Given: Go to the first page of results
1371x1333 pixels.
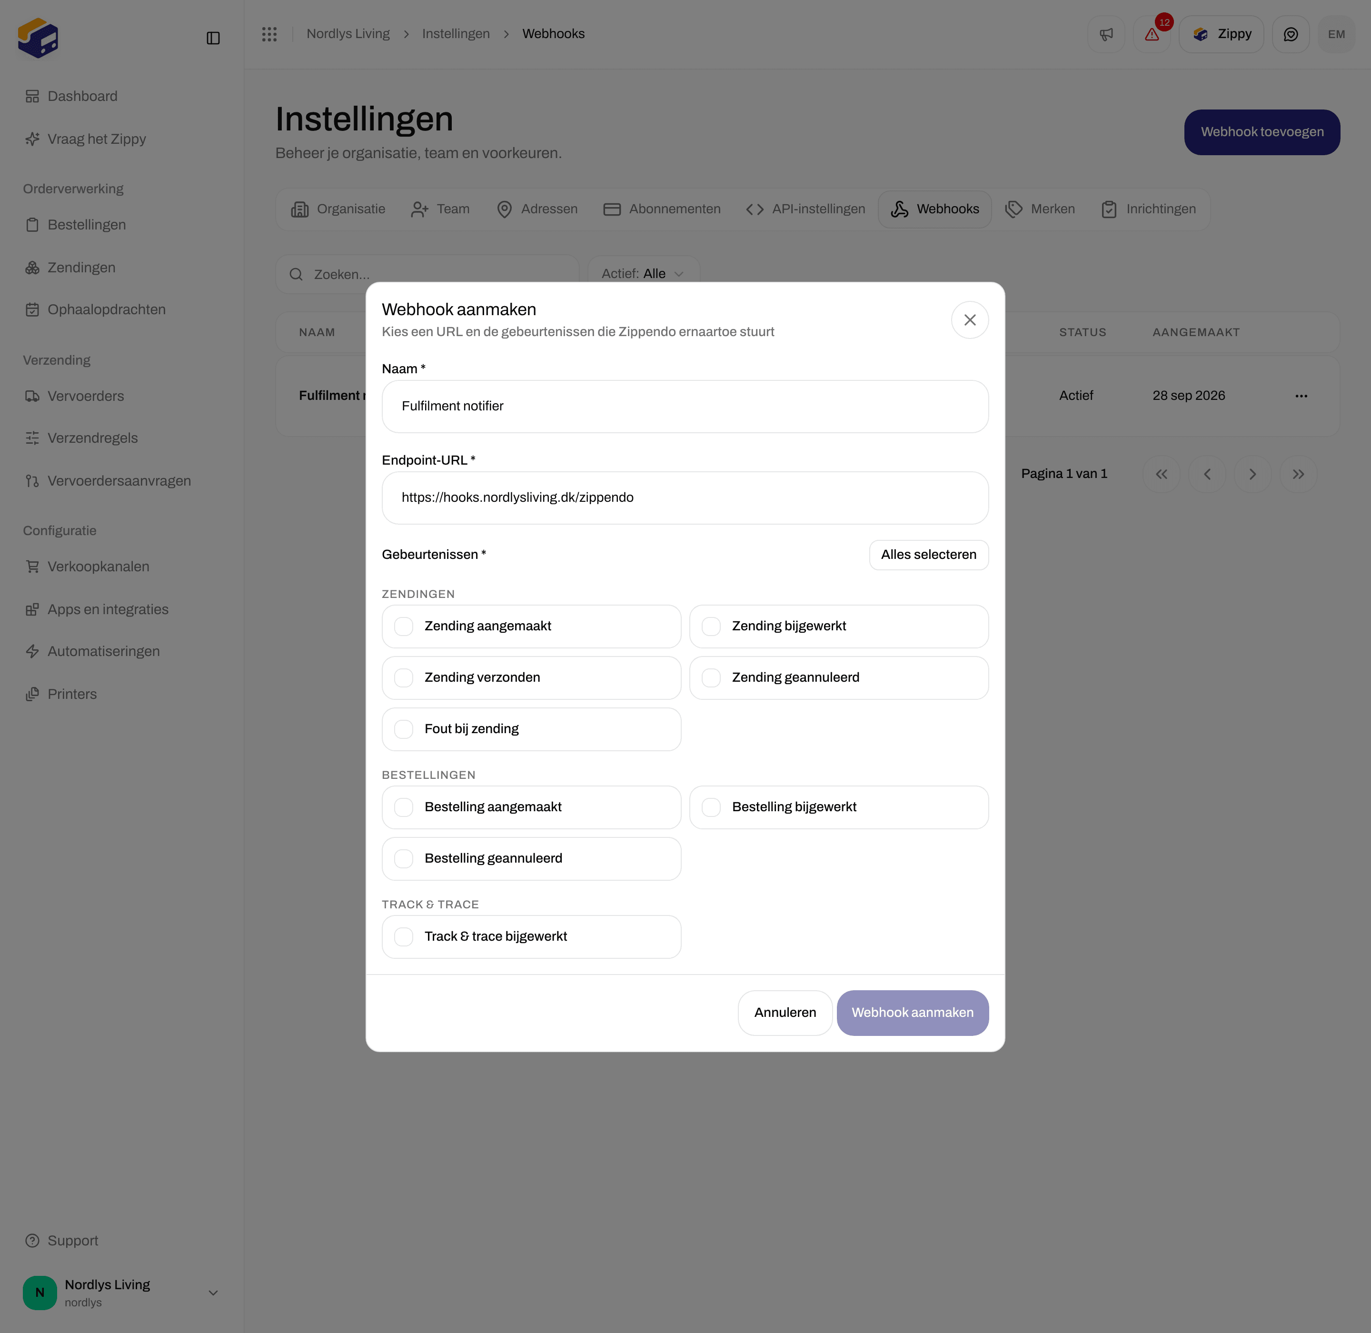Looking at the screenshot, I should [1162, 475].
